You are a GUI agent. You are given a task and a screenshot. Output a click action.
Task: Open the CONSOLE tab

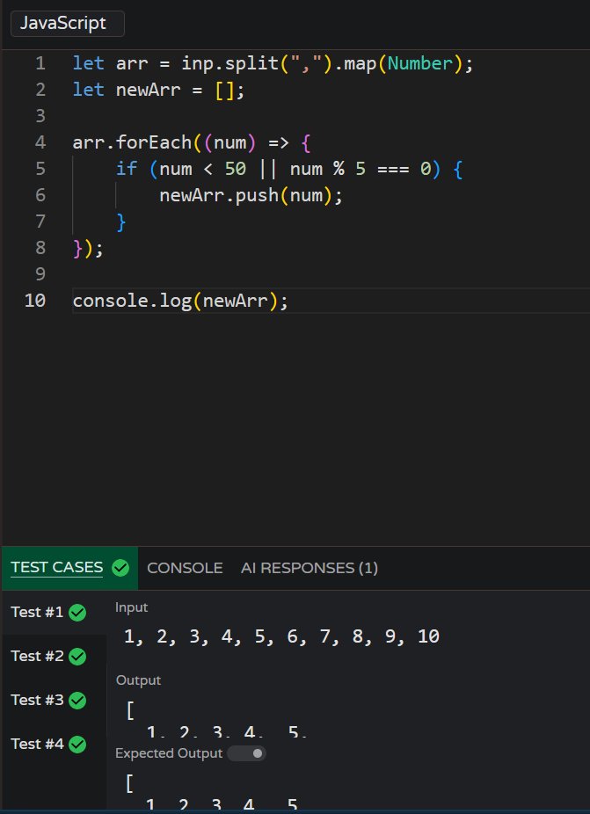pos(185,568)
